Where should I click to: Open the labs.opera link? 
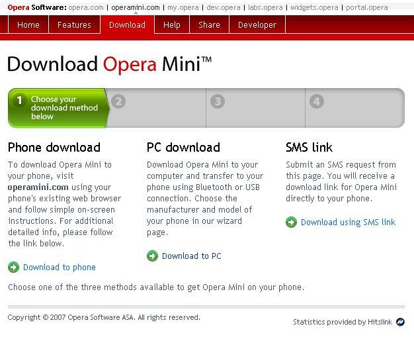tap(265, 7)
